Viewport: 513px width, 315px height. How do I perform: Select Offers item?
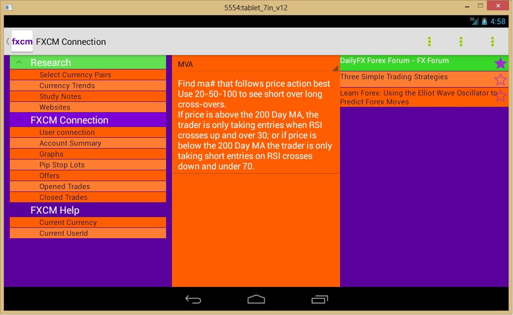88,176
